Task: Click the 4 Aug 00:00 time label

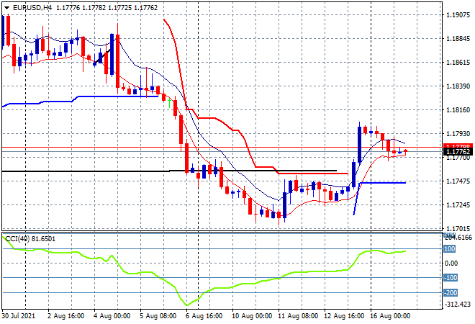Action: click(x=113, y=315)
